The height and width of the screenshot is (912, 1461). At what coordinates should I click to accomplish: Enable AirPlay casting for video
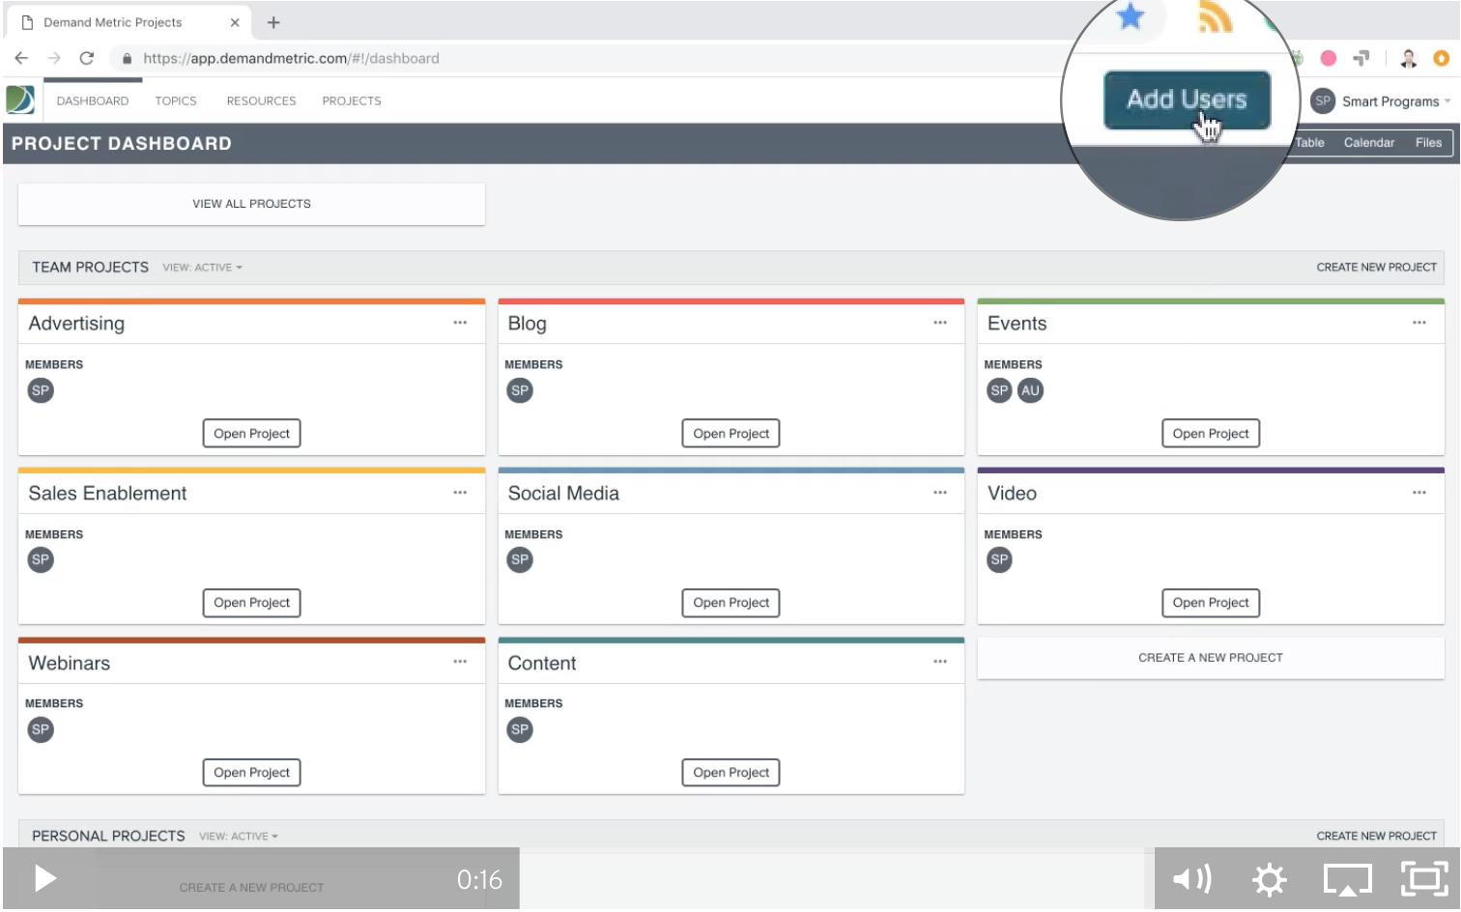1347,879
